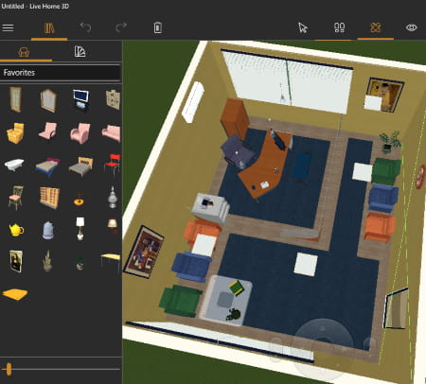The width and height of the screenshot is (426, 384).
Task: Select the wooden bookshelf cabinet thumbnail
Action: point(49,198)
